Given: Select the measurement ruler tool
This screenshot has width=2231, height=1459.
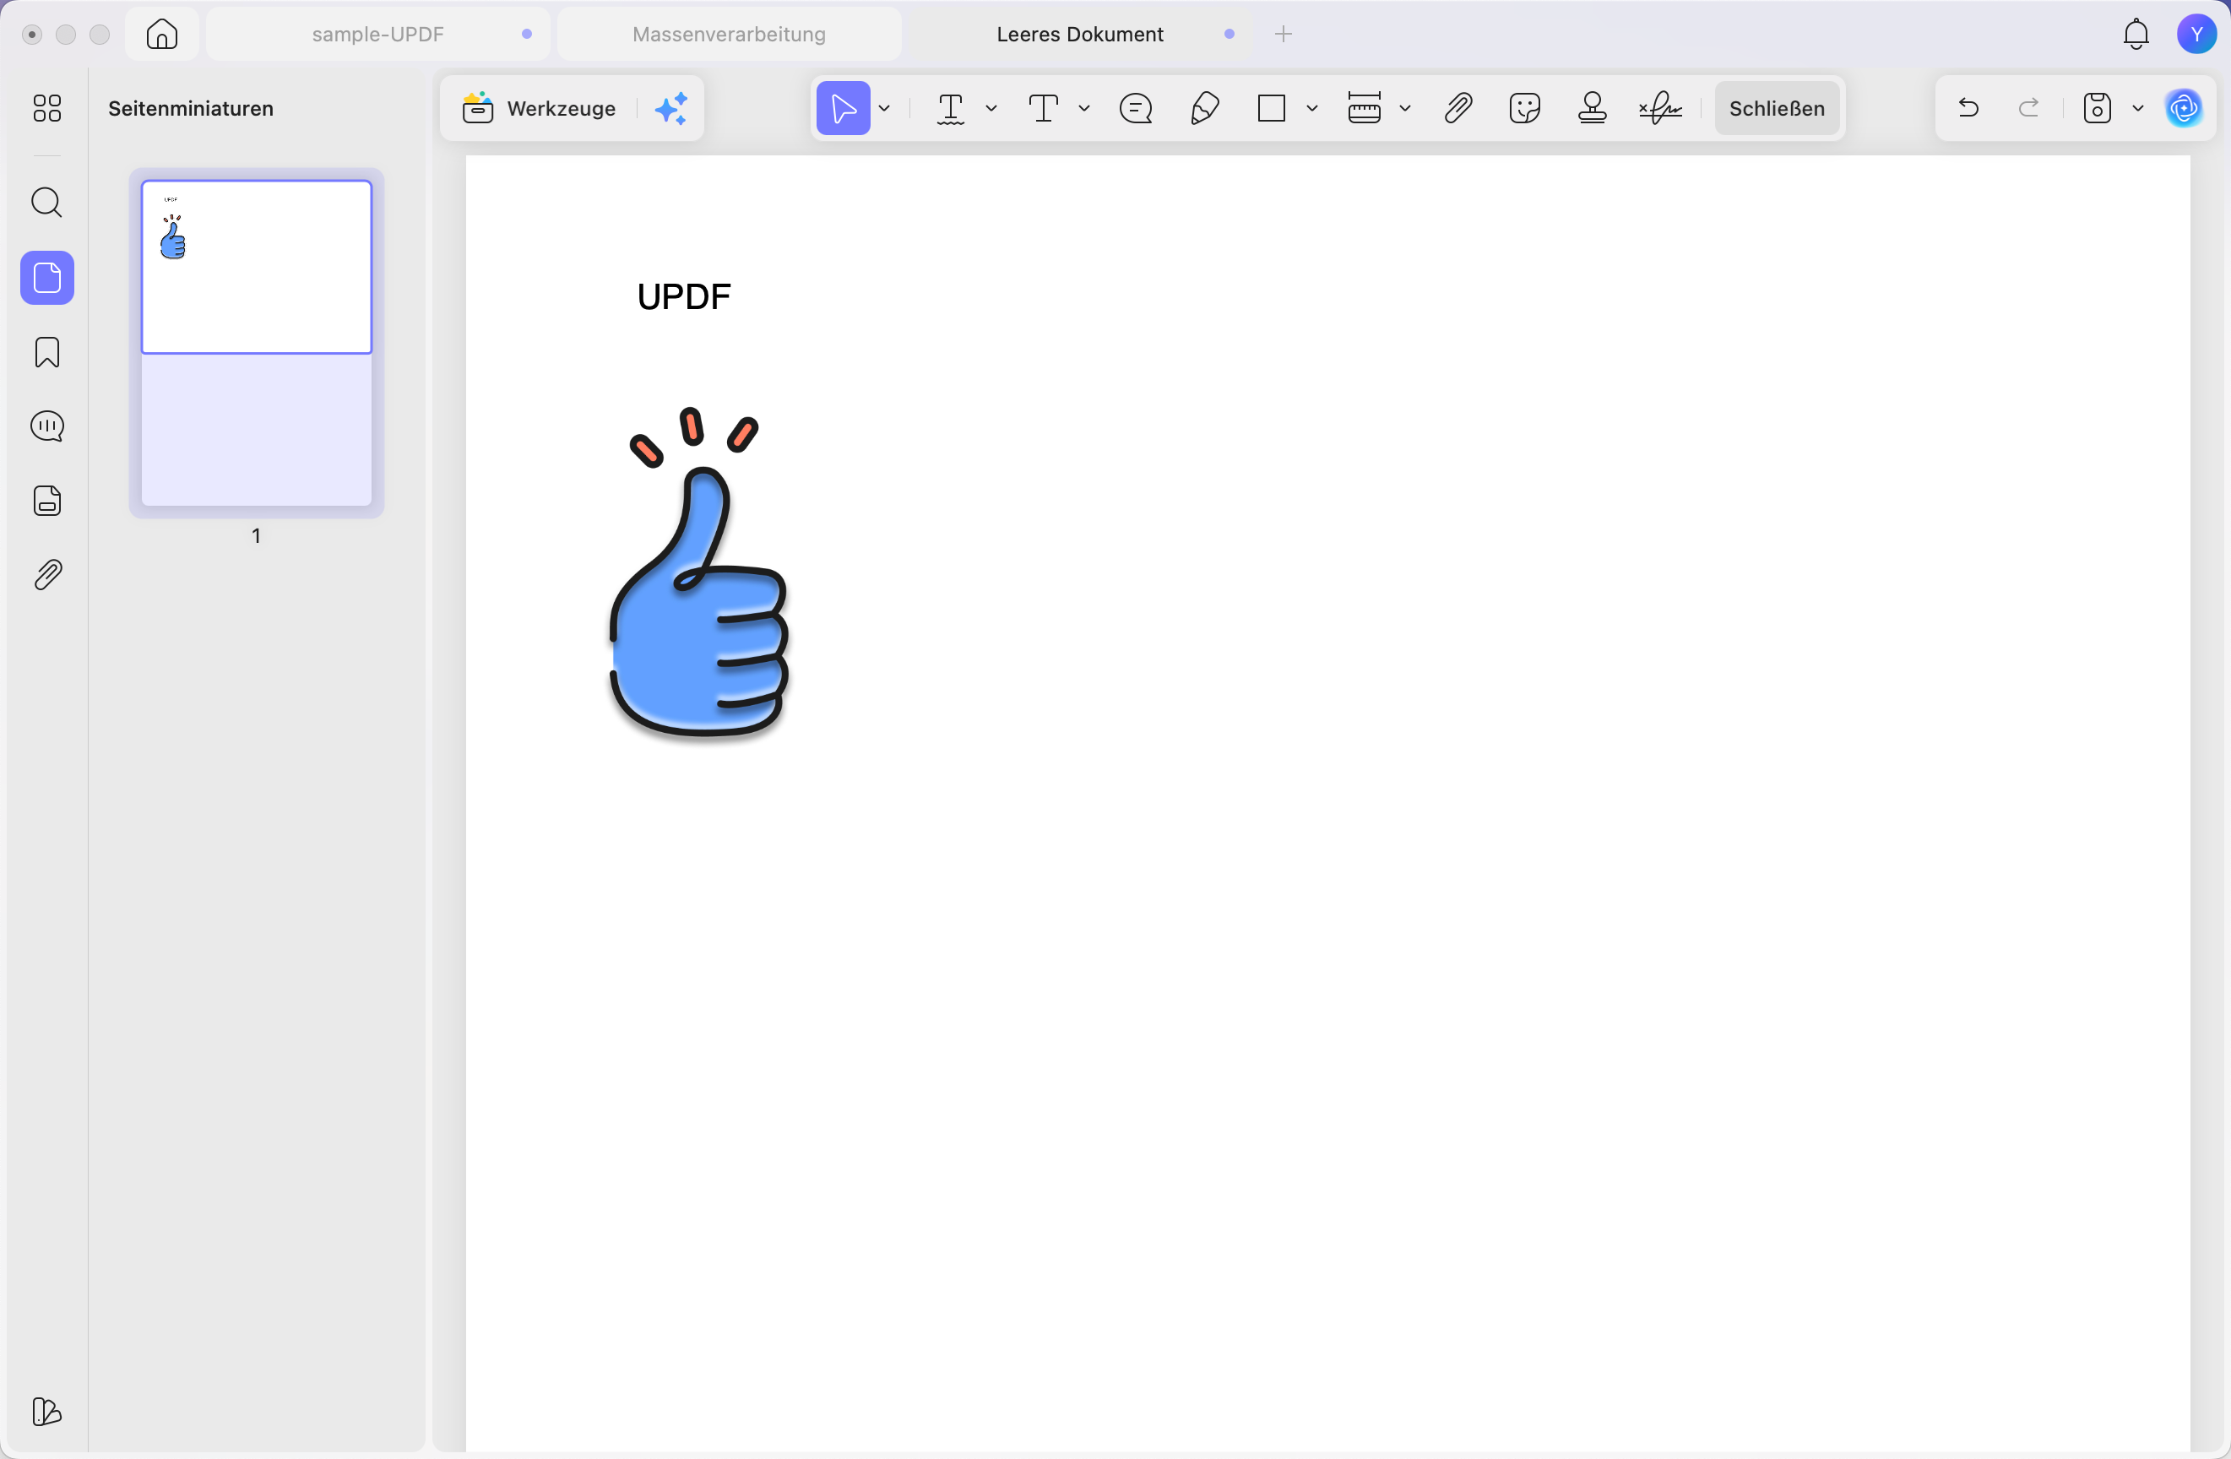Looking at the screenshot, I should (x=1364, y=109).
